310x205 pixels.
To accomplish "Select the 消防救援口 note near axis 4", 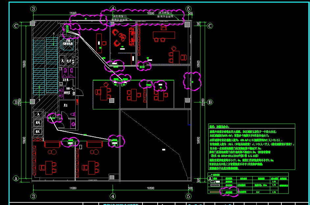I will (x=119, y=16).
